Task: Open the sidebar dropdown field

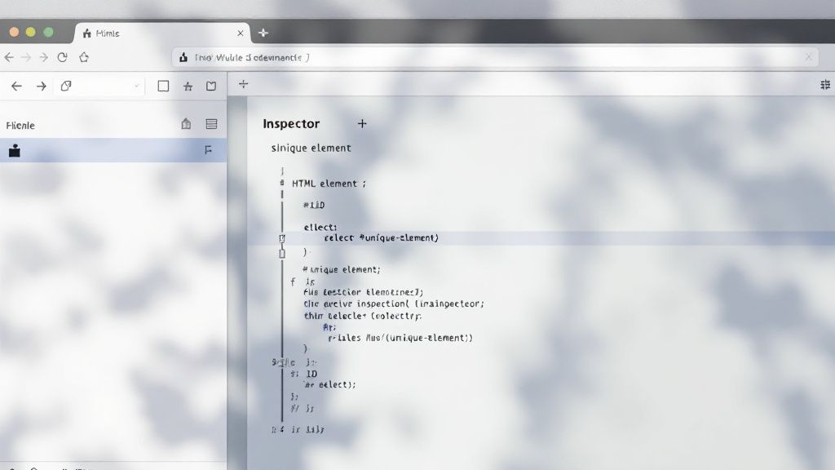Action: coord(99,86)
